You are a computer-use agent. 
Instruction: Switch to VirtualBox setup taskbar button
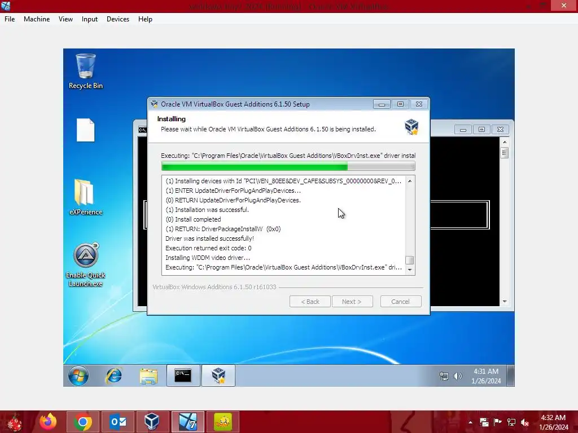[218, 375]
